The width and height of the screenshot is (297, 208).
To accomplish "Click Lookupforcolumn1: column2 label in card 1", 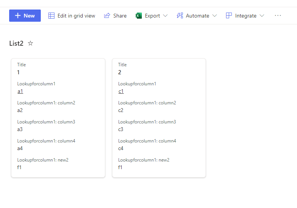I will [x=46, y=103].
